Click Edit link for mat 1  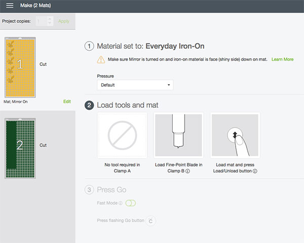click(67, 101)
